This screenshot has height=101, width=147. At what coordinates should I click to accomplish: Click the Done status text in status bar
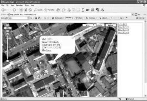(x=5, y=99)
